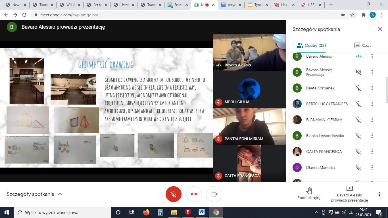Reload the page using the refresh icon
This screenshot has height=218, width=388.
[x=24, y=15]
